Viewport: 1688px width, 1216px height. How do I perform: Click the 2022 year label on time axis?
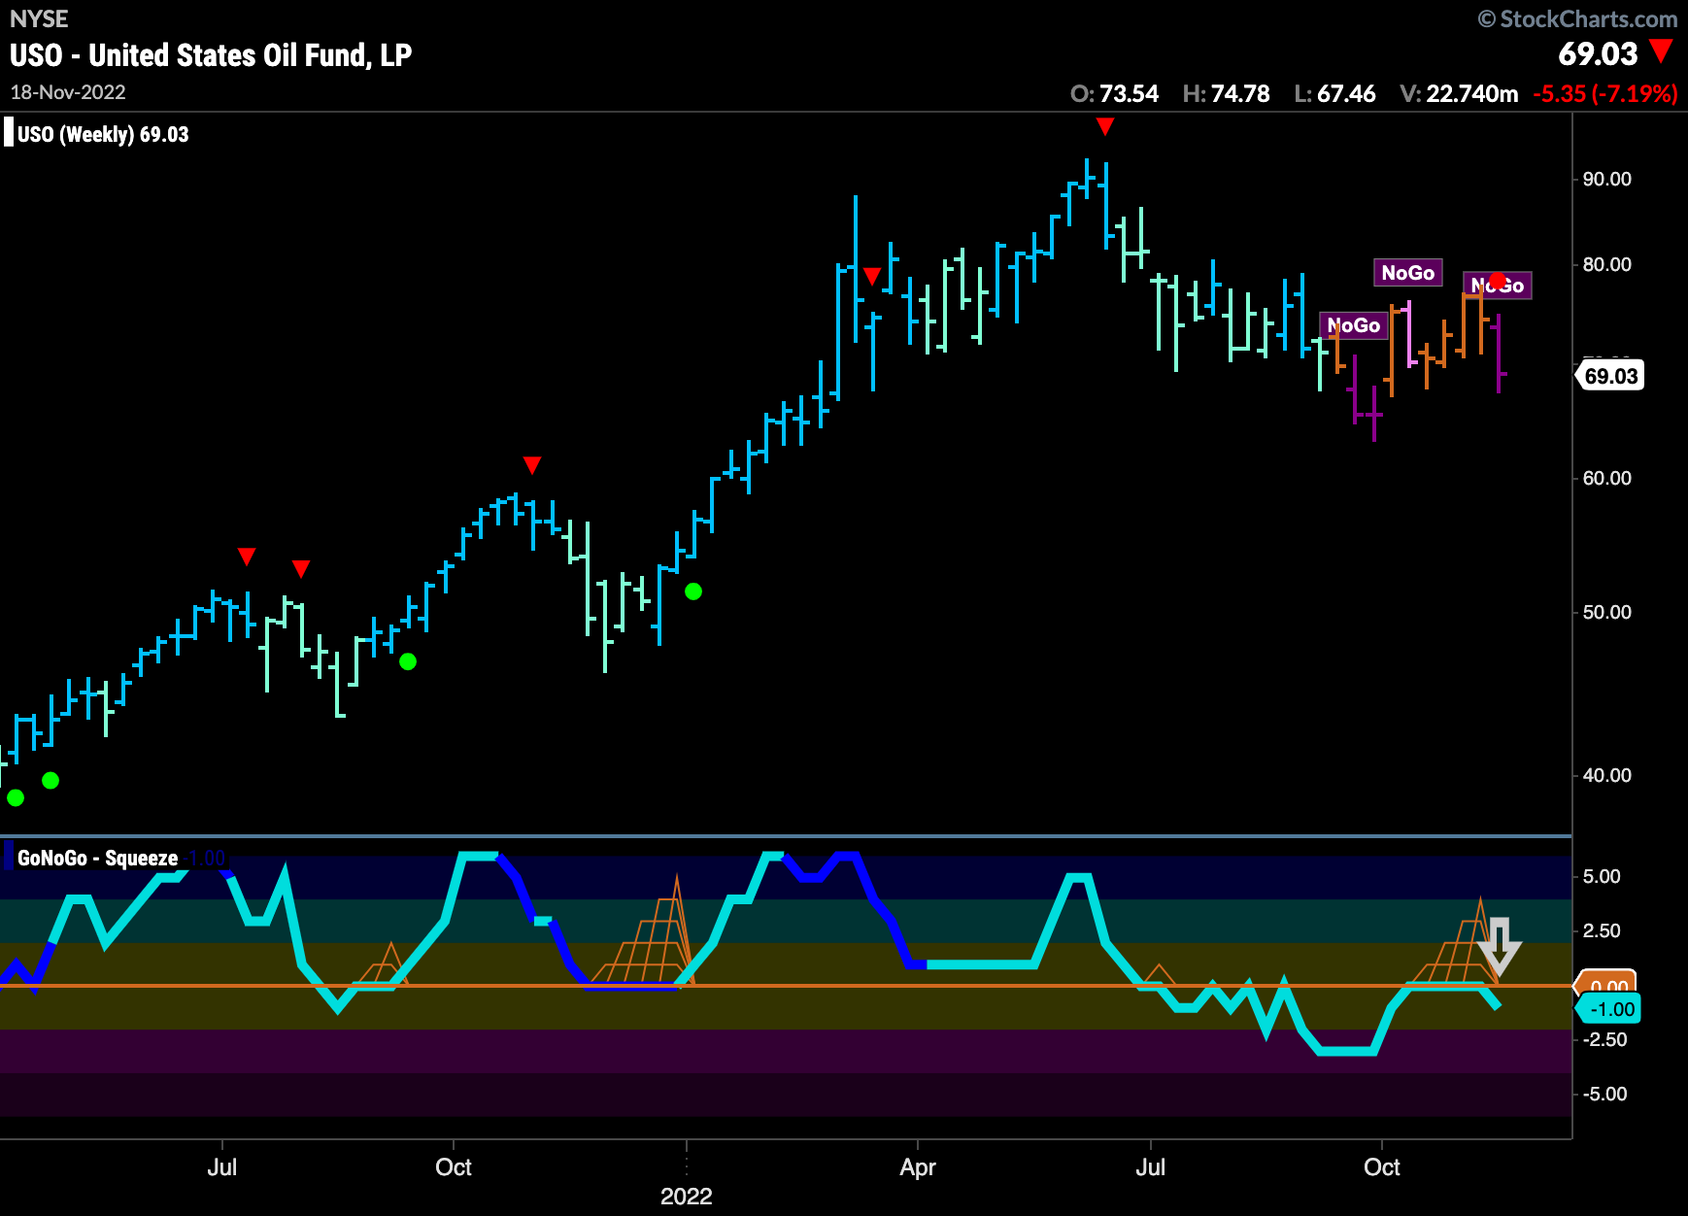(x=687, y=1196)
